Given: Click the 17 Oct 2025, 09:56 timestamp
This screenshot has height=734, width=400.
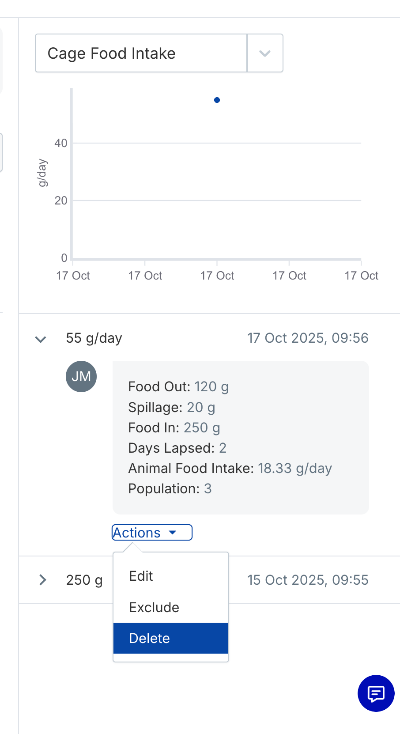Looking at the screenshot, I should click(x=308, y=338).
